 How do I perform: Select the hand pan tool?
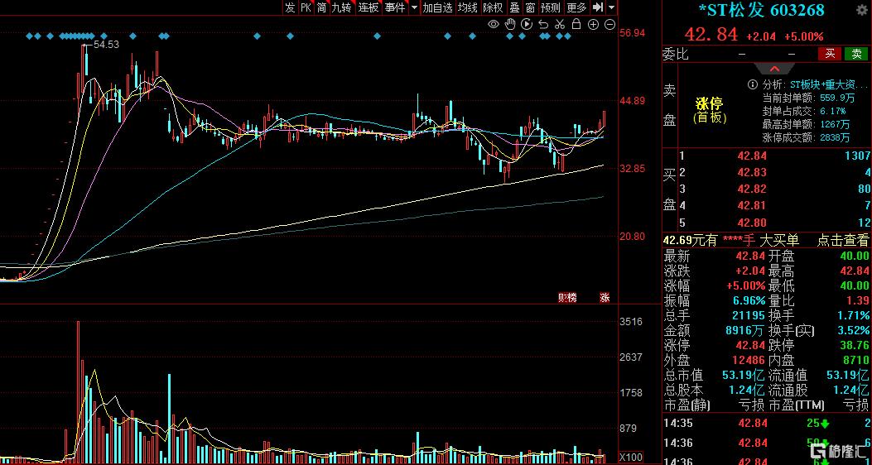pyautogui.click(x=510, y=24)
